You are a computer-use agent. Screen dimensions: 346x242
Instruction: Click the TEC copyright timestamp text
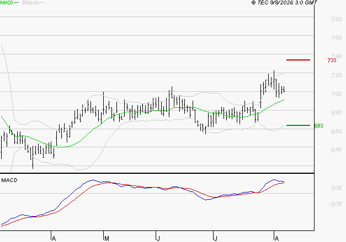(284, 3)
